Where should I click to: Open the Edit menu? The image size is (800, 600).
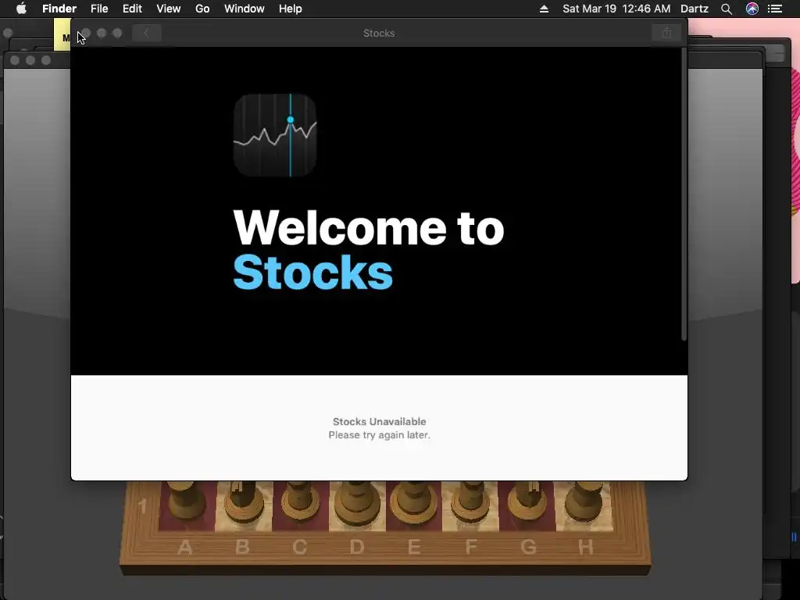(x=132, y=9)
